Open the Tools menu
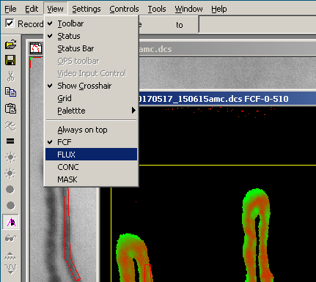Image resolution: width=316 pixels, height=282 pixels. click(x=157, y=9)
